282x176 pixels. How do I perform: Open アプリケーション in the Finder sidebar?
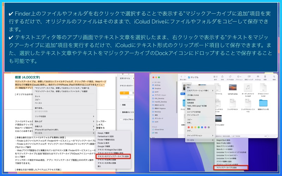point(160,95)
